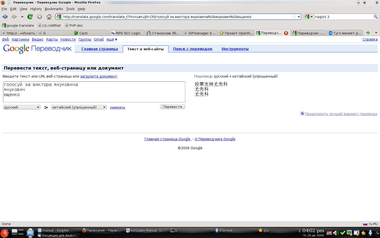This screenshot has width=380, height=238.
Task: Click the поменять link to swap languages
Action: click(x=117, y=107)
